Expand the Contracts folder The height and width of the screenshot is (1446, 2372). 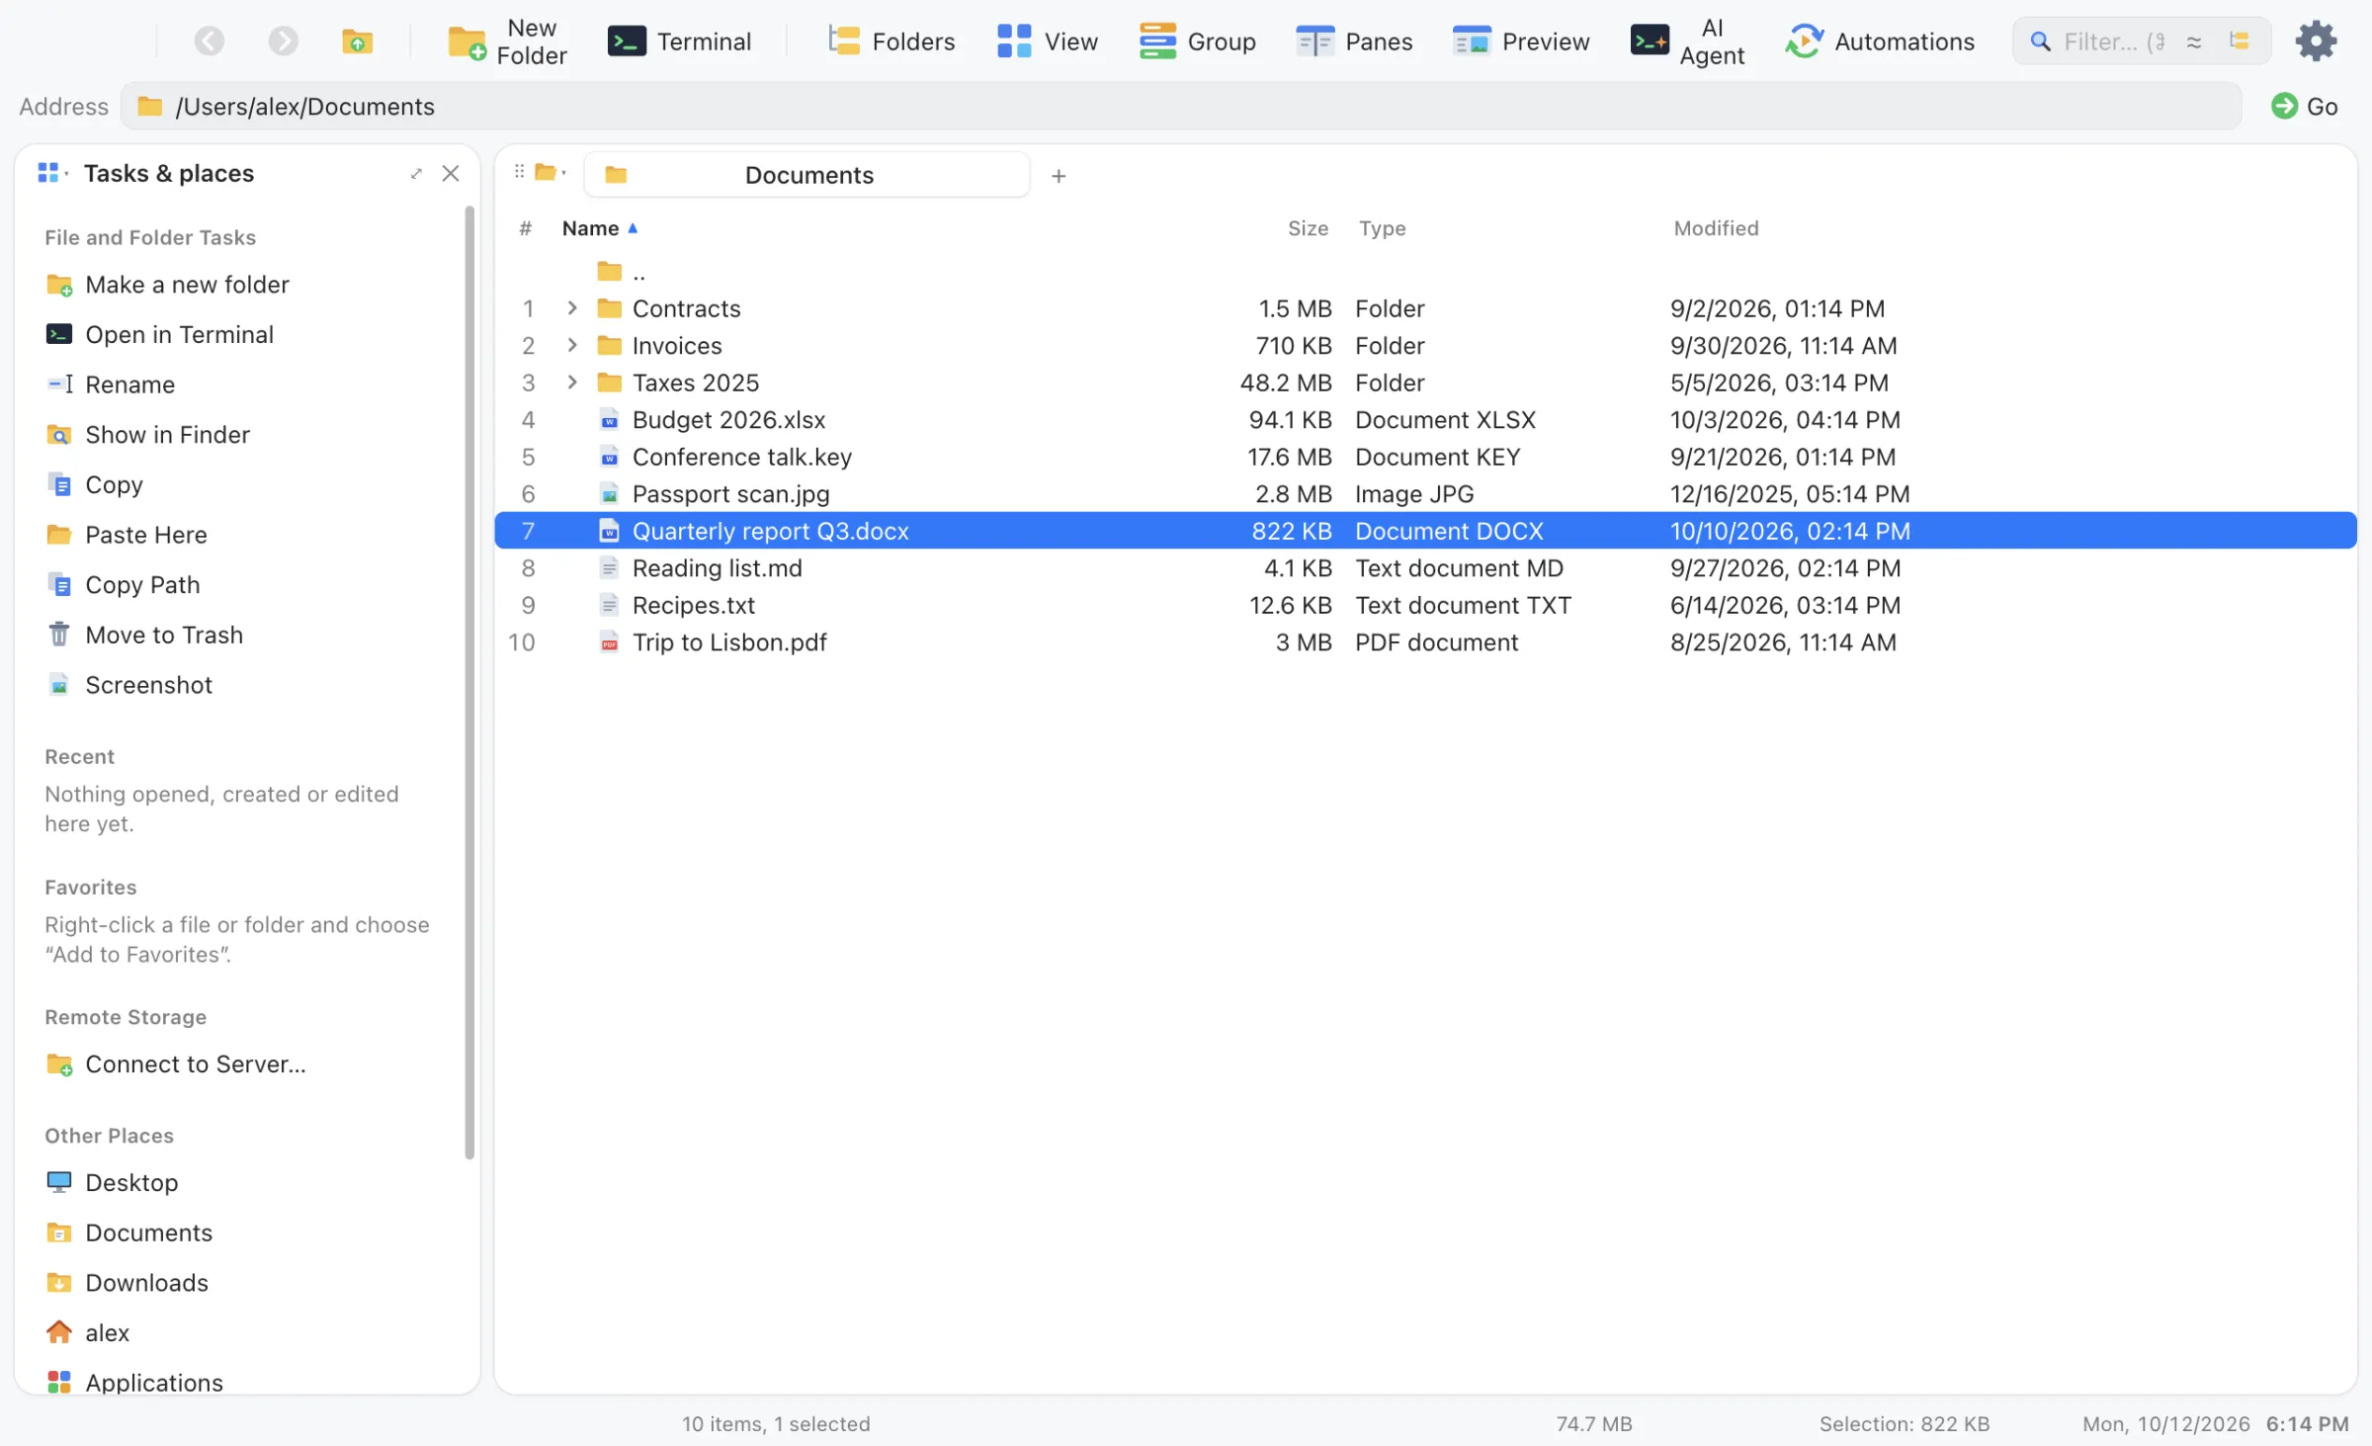coord(572,308)
